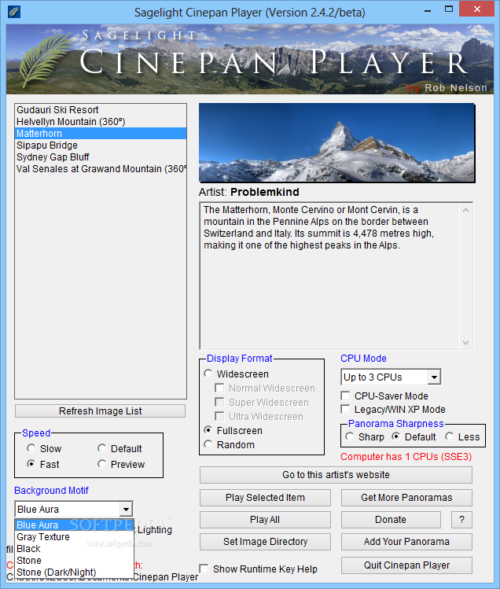Click description scrollbar up arrow
The width and height of the screenshot is (500, 589).
click(x=466, y=210)
